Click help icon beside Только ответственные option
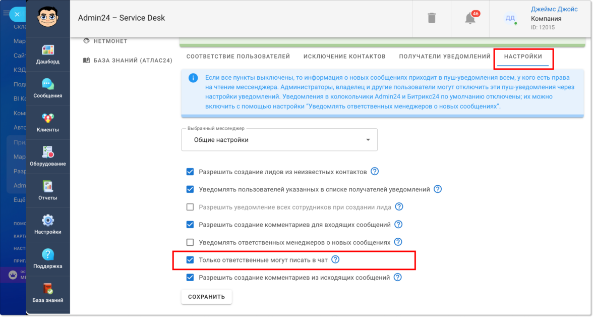Screen dimensions: 593x317 (x=335, y=259)
